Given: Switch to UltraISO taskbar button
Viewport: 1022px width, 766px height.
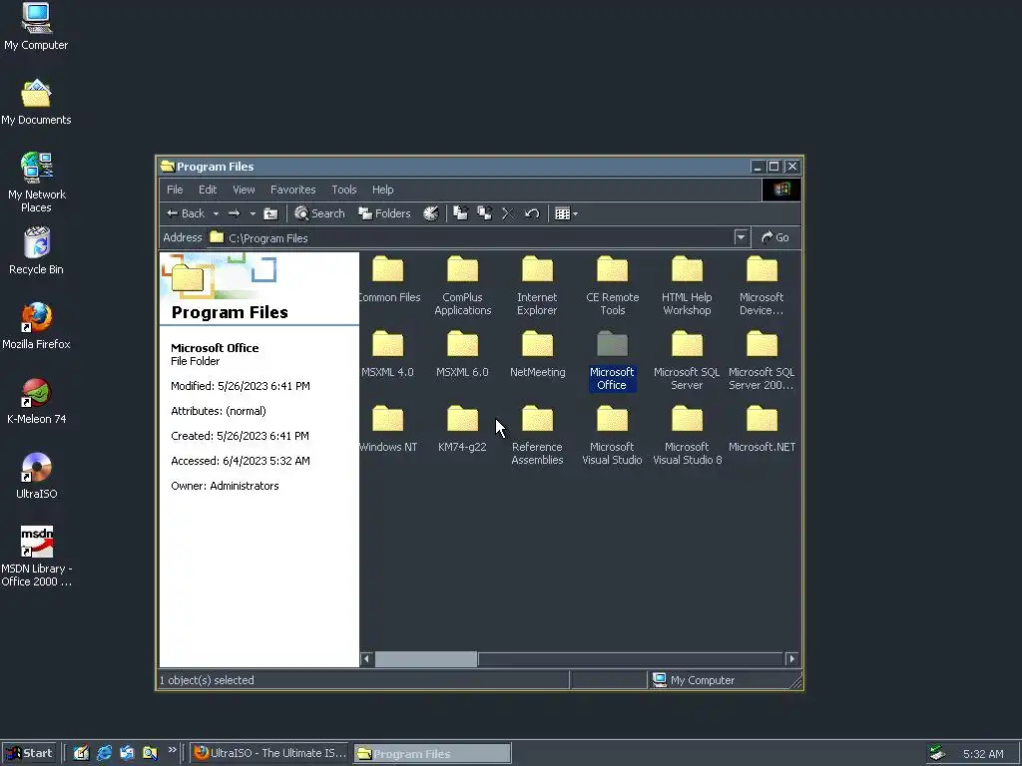Looking at the screenshot, I should tap(269, 753).
